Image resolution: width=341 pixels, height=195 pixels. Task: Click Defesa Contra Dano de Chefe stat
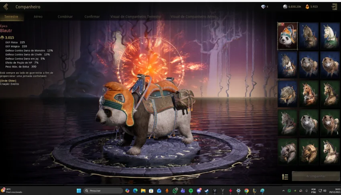27,55
